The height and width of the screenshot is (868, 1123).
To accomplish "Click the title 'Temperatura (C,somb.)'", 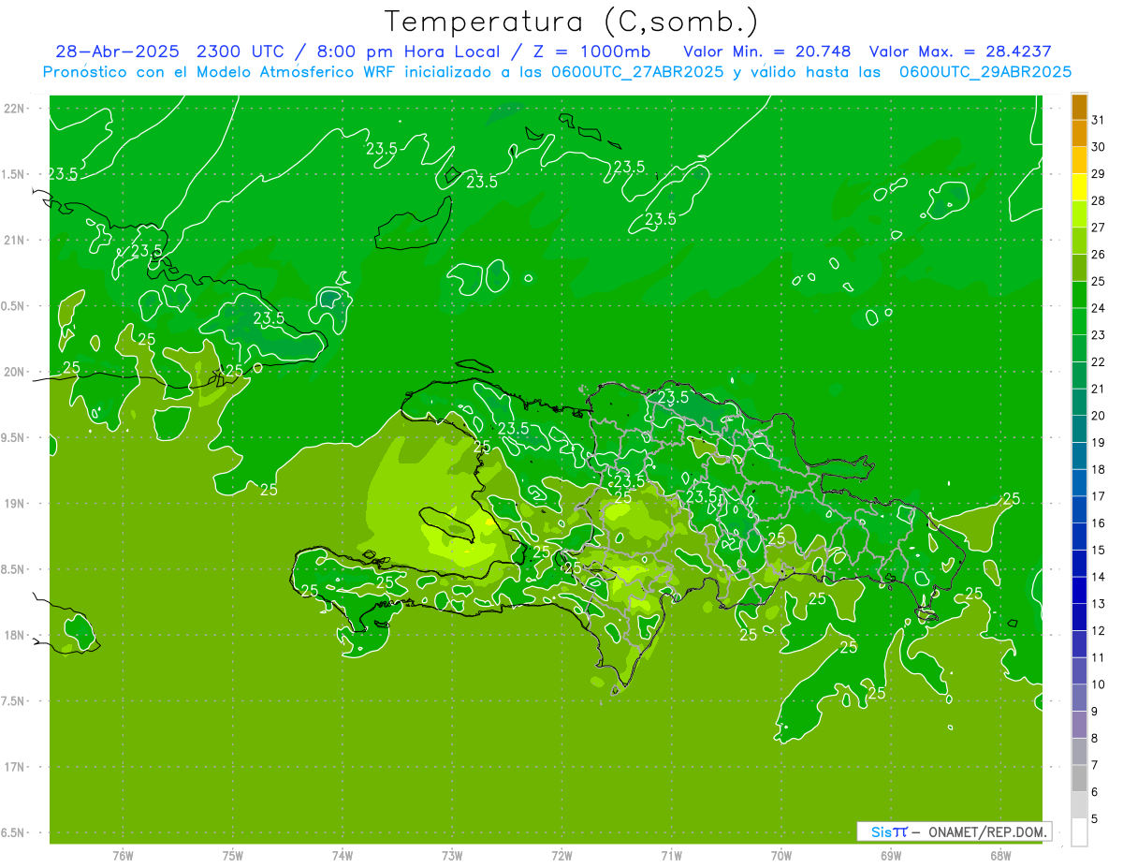I will (x=572, y=22).
